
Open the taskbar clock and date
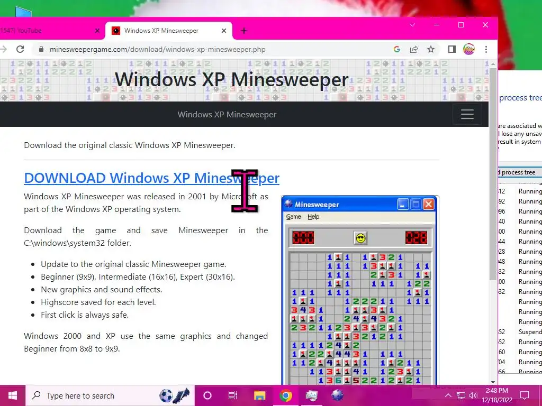[496, 395]
